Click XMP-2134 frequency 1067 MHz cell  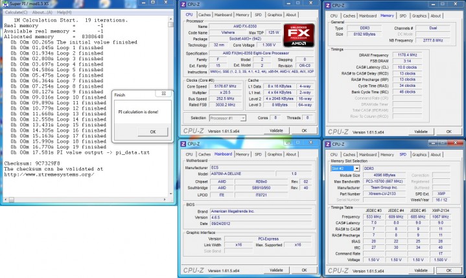[441, 217]
